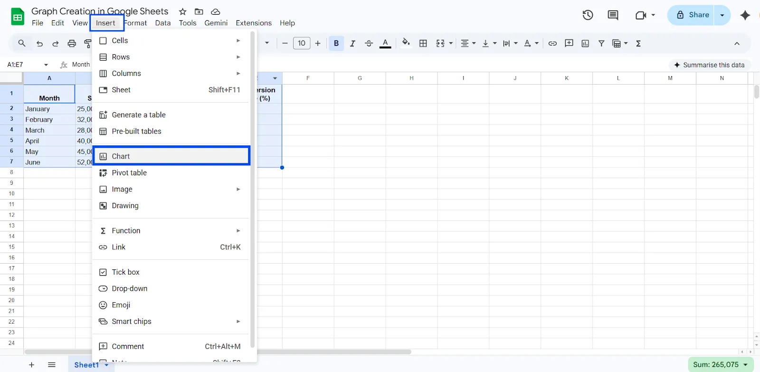
Task: Open the comments history icon
Action: 613,15
